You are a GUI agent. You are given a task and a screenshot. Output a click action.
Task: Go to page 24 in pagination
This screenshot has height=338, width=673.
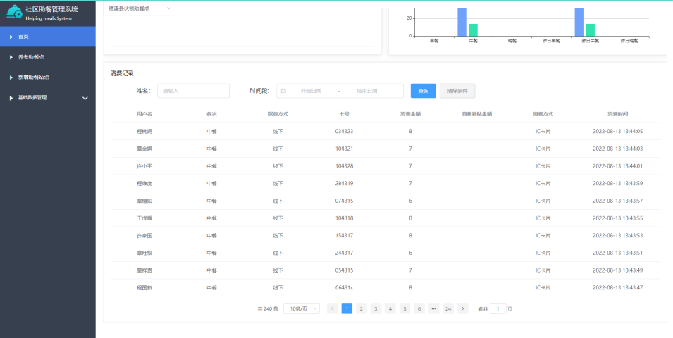tap(447, 308)
